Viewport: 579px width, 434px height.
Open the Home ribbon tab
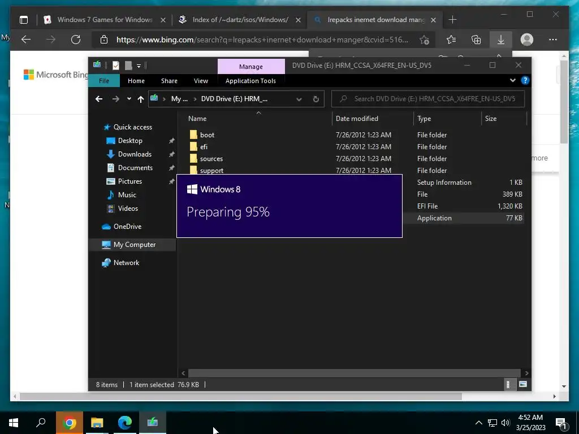pos(136,81)
